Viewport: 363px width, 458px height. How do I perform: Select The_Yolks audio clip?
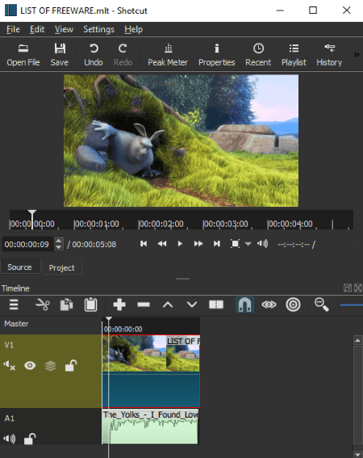150,426
